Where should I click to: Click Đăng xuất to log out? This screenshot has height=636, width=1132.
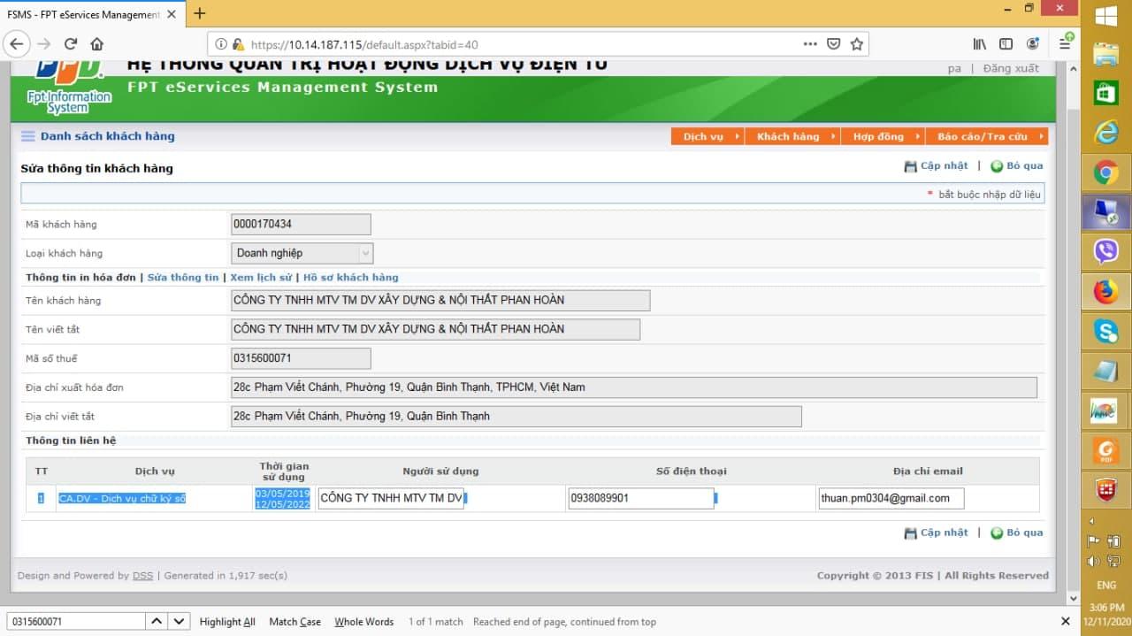pos(1011,68)
